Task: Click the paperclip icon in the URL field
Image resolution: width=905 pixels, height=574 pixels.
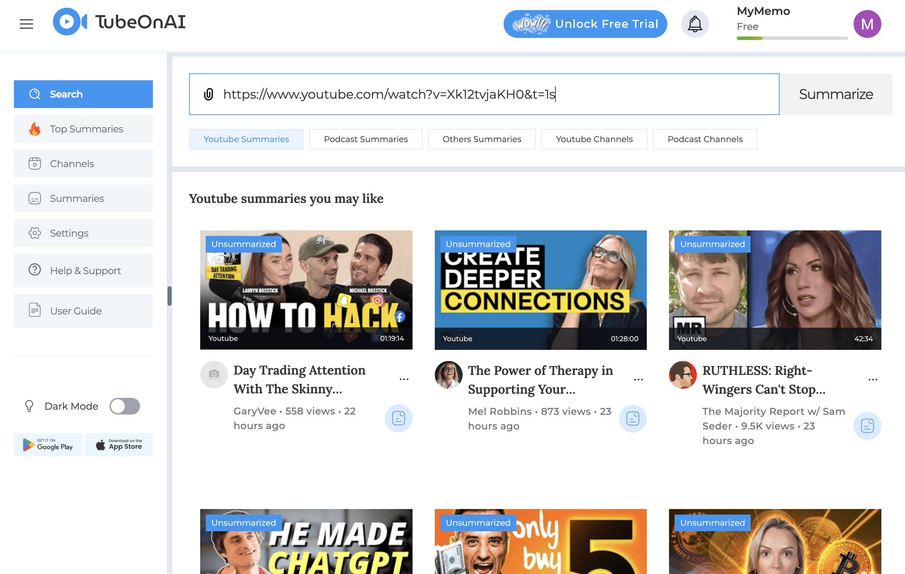Action: [x=209, y=94]
